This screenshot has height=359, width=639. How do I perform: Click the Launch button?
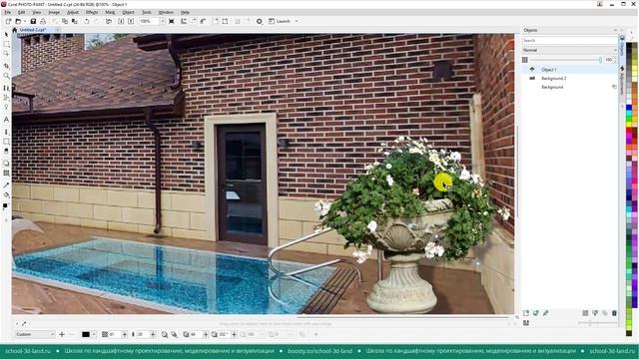280,21
